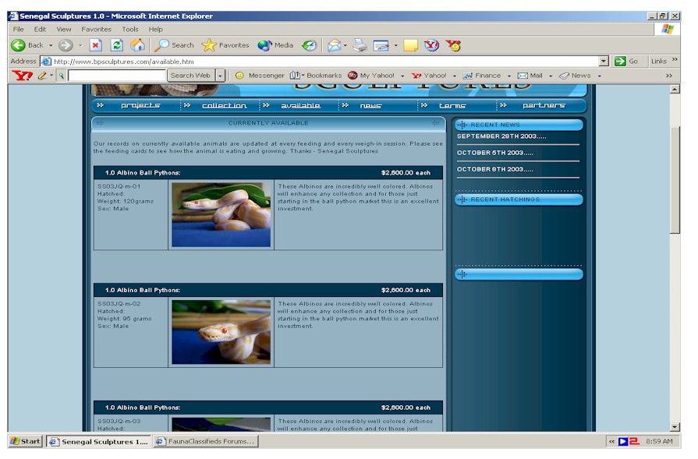Open the October 5th 2003 news item

(494, 153)
